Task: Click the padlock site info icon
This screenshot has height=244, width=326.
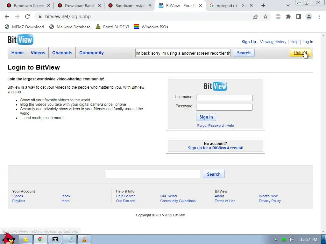Action: [x=40, y=17]
